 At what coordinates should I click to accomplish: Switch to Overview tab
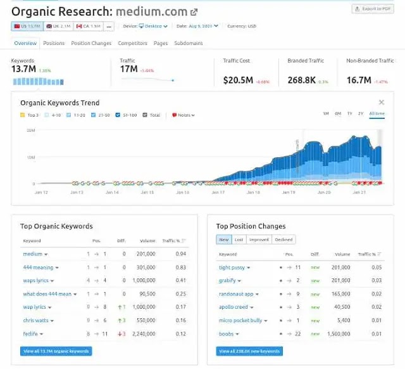point(25,43)
